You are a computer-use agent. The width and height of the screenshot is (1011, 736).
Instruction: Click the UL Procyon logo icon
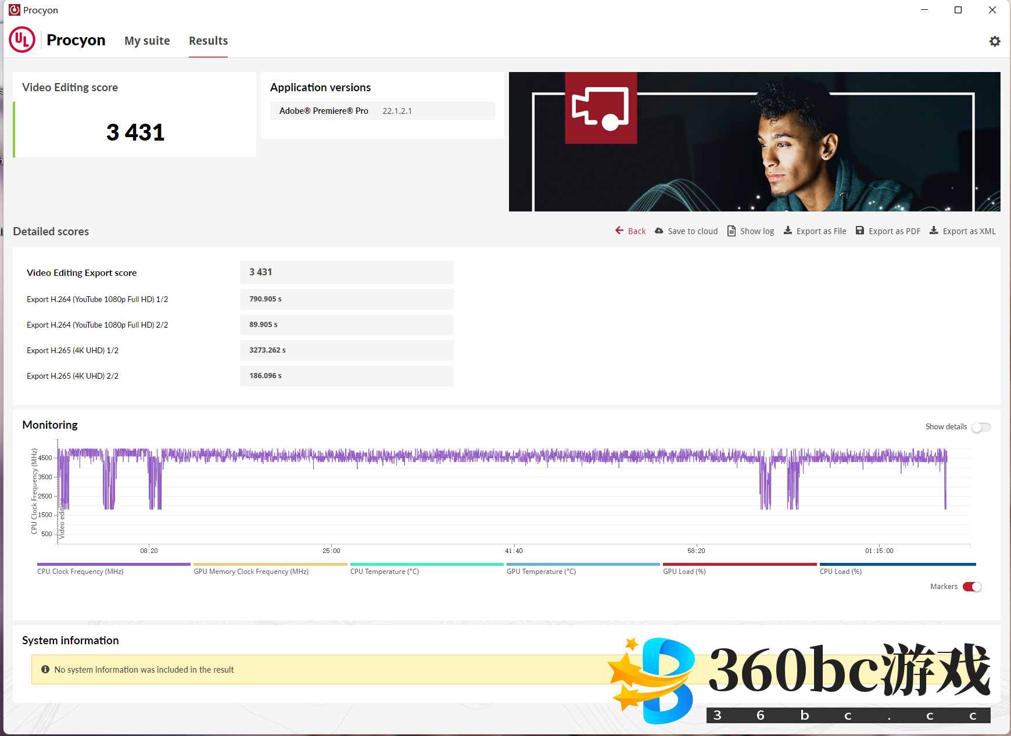pos(22,40)
